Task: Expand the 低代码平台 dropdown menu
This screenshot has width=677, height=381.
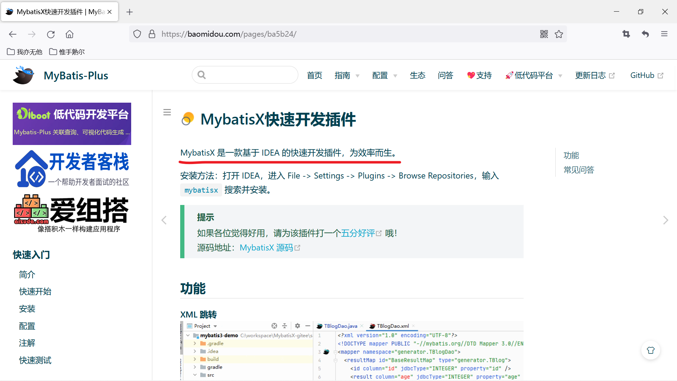Action: 533,75
